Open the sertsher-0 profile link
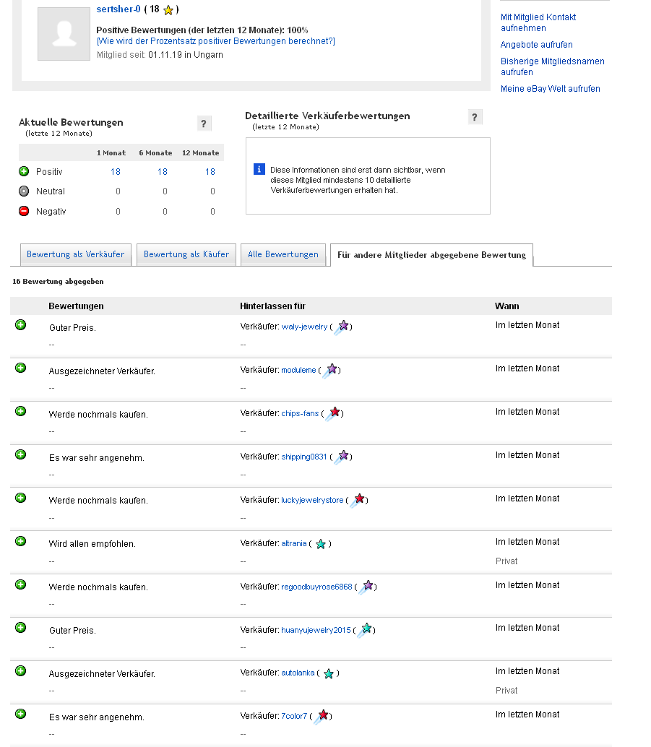Screen dimensions: 651x747 tap(118, 9)
